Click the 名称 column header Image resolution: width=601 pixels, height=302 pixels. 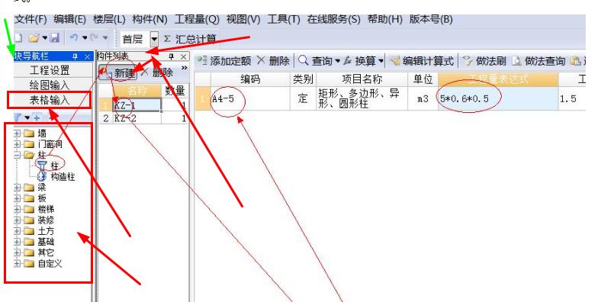137,91
